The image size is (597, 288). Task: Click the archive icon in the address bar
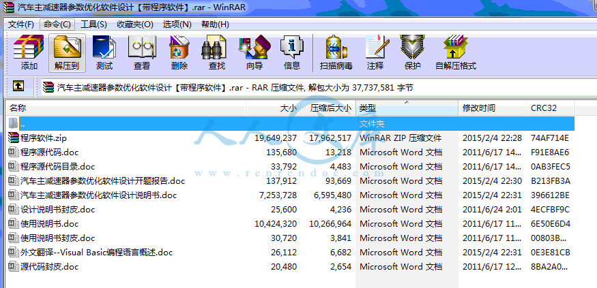coord(48,87)
